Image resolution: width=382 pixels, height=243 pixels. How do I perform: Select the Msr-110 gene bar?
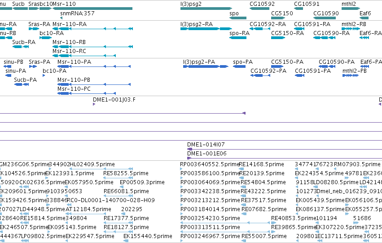92,9
